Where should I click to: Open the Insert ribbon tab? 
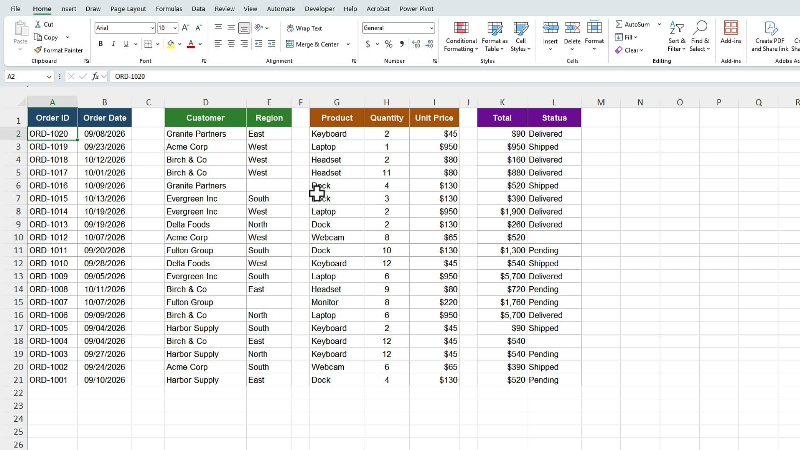tap(68, 9)
